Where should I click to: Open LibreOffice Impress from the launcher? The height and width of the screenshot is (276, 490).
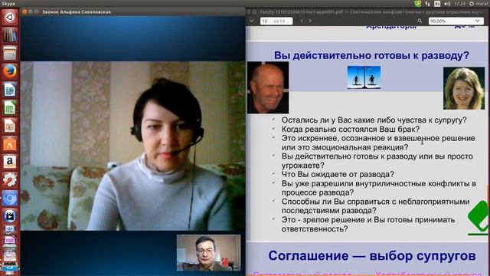click(10, 126)
